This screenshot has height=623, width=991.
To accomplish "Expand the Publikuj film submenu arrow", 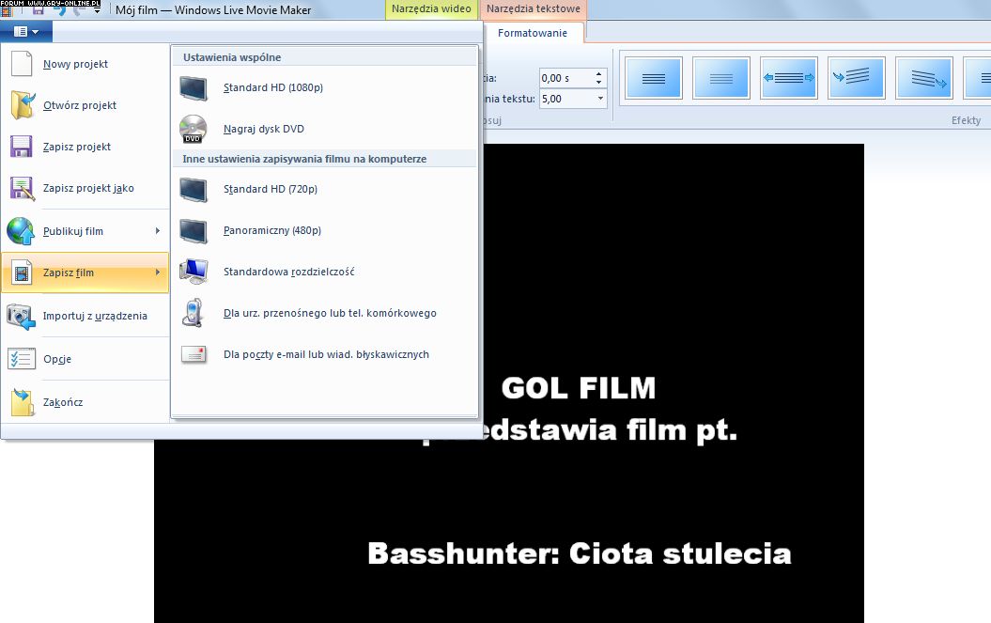I will (x=158, y=231).
